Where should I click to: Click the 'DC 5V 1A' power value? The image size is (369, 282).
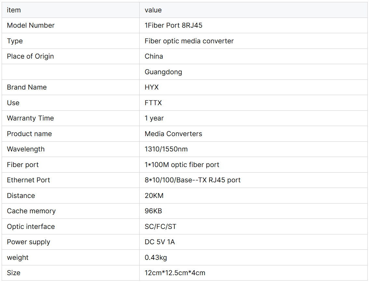(x=159, y=242)
